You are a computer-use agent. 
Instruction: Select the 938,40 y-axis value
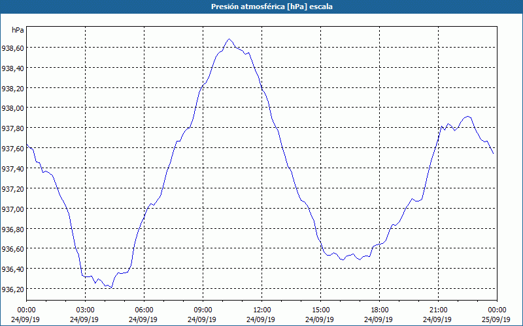(12, 68)
